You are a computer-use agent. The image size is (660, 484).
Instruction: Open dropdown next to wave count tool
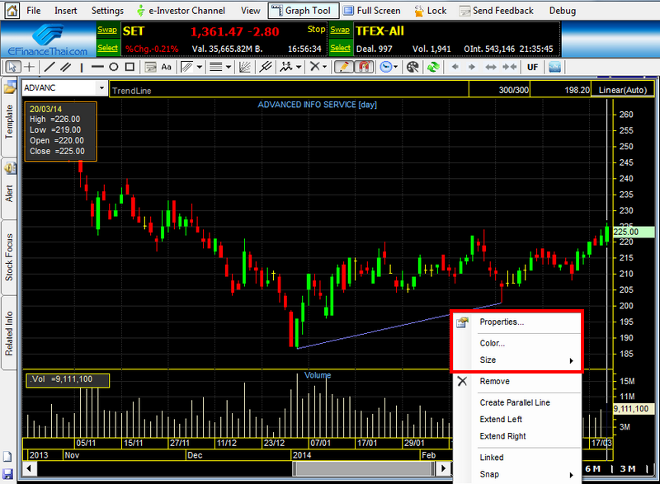[299, 67]
